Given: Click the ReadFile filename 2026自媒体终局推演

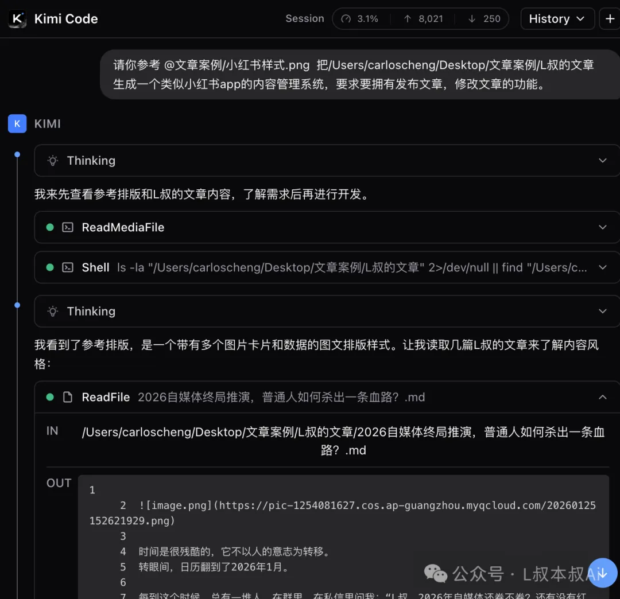Looking at the screenshot, I should point(281,397).
